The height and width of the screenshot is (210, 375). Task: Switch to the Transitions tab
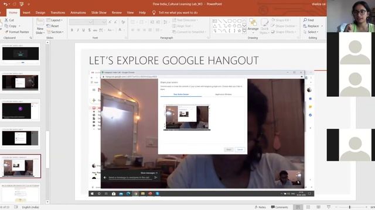tap(57, 13)
